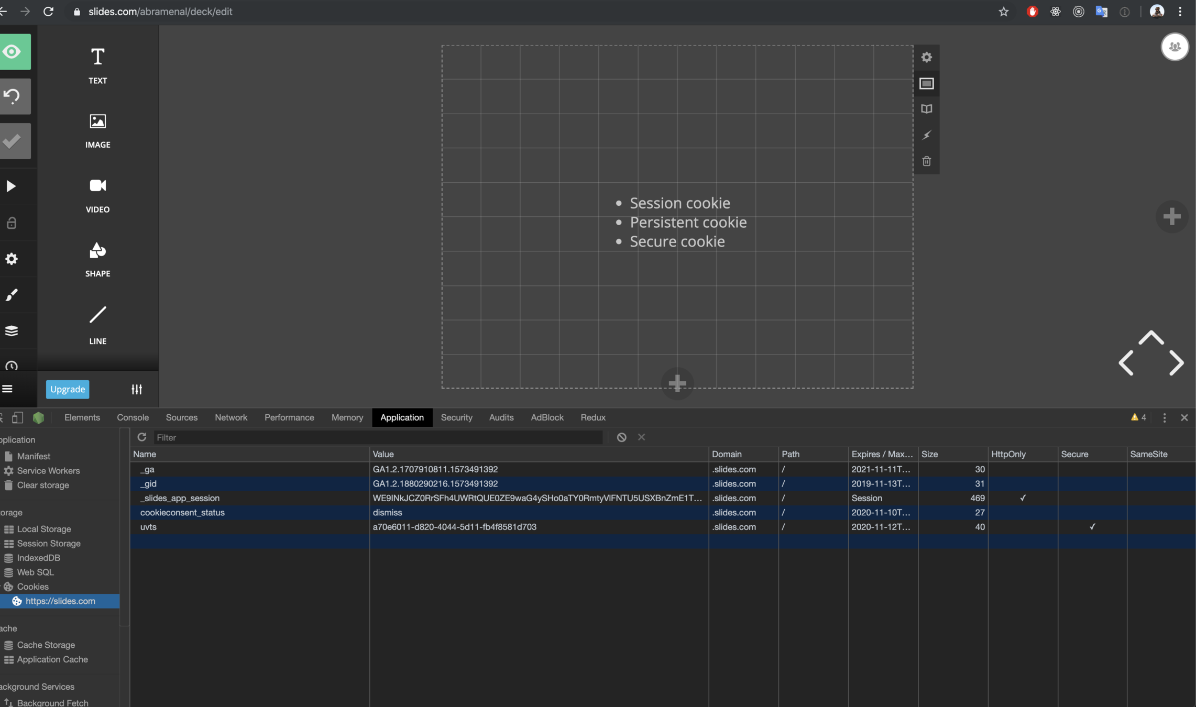Expand the Cookies tree item

32,587
